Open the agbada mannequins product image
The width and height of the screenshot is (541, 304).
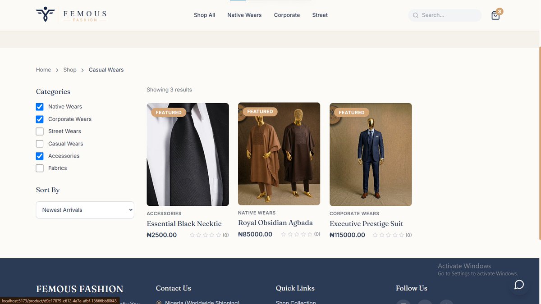[279, 154]
